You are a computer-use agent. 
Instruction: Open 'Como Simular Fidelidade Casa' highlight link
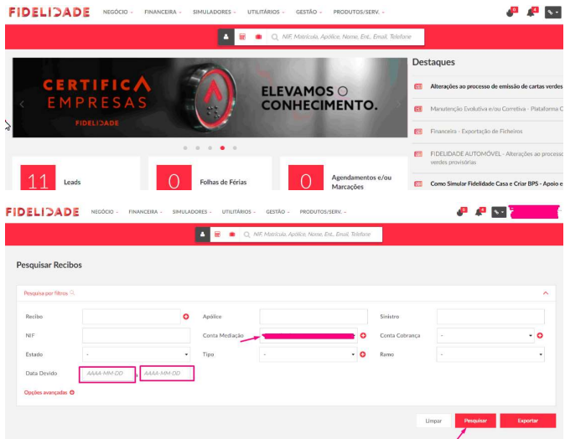(x=496, y=183)
